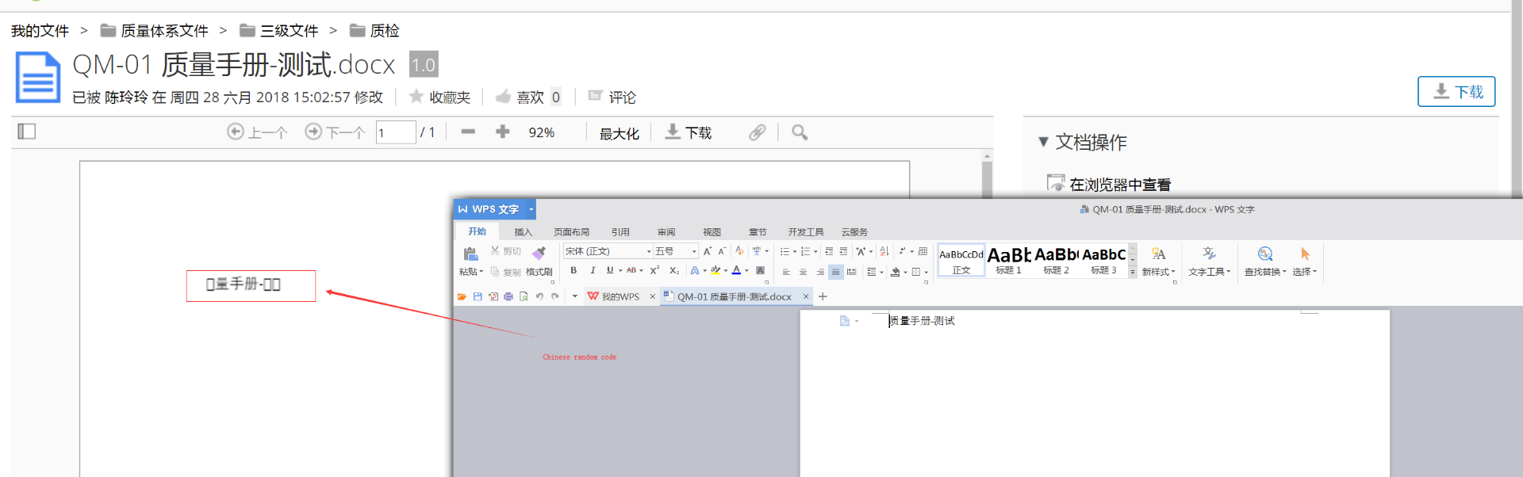Click the zoom in plus icon in viewer
This screenshot has height=477, width=1523.
pos(502,132)
